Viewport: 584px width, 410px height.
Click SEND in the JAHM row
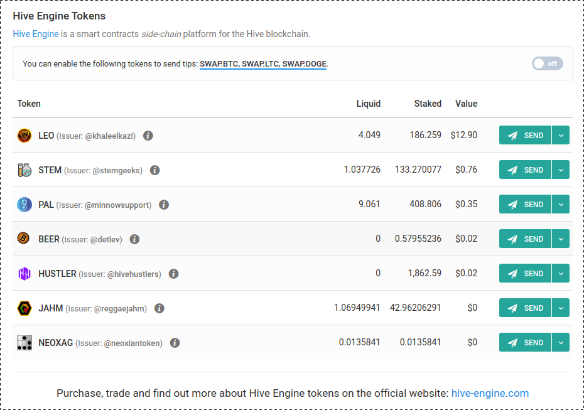[525, 308]
